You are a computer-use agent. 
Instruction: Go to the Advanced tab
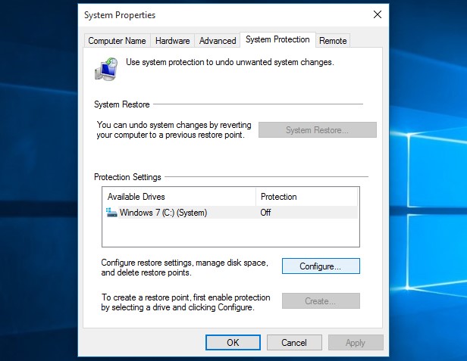pos(218,41)
